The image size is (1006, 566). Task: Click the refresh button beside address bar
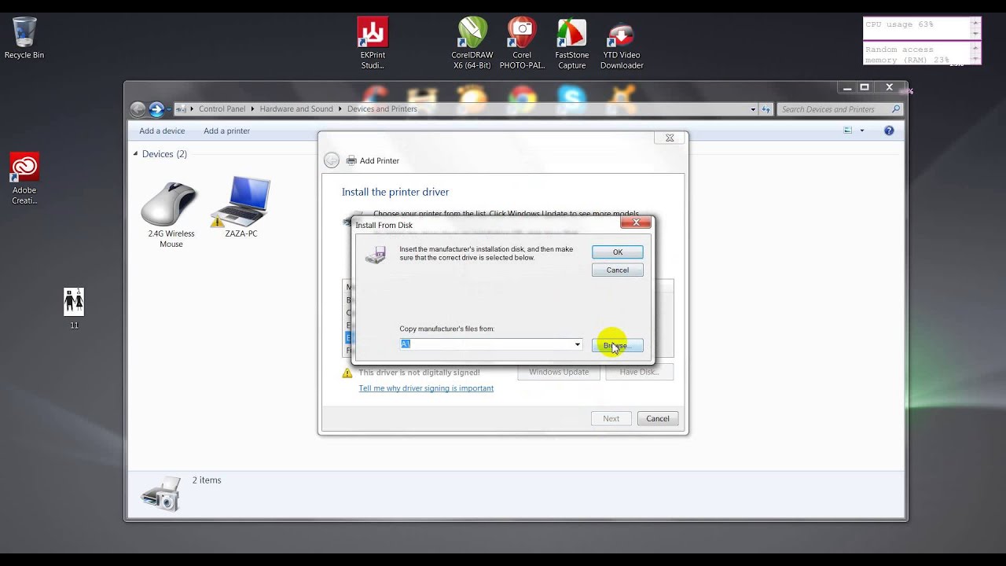tap(766, 109)
